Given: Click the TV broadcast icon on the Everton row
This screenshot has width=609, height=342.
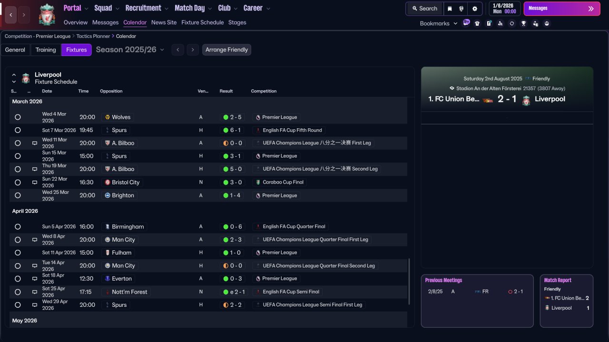Looking at the screenshot, I should 35,279.
